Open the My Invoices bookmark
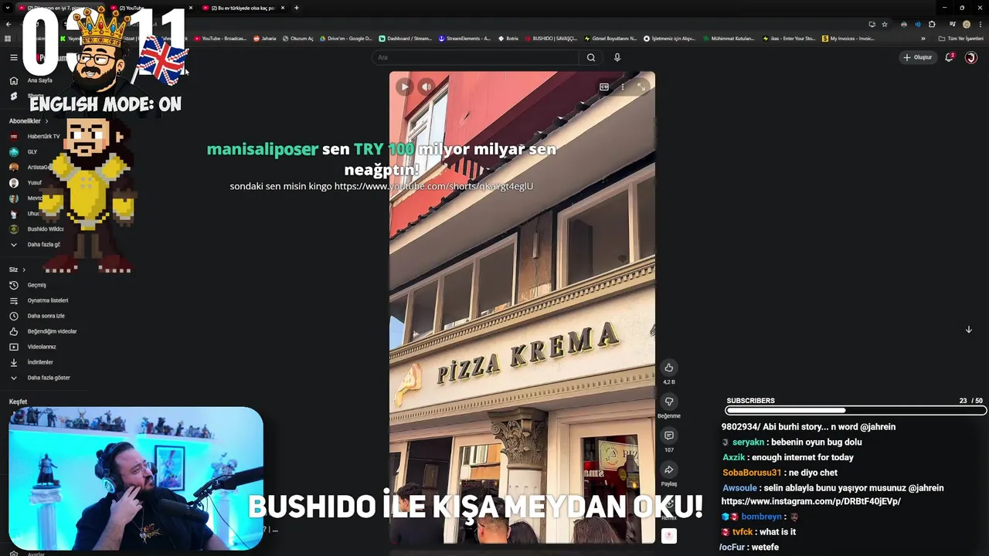 pos(848,38)
